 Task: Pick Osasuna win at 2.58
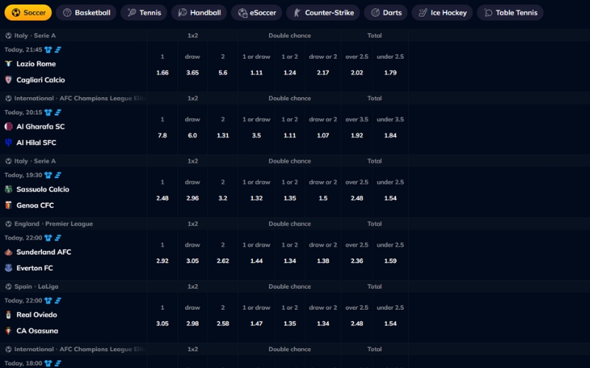click(x=223, y=323)
